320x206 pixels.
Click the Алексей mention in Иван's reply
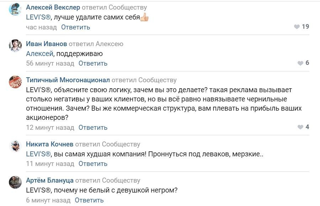(x=39, y=54)
